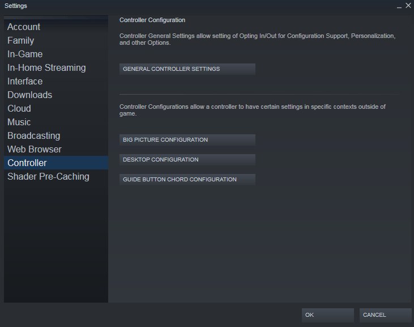Image resolution: width=414 pixels, height=327 pixels.
Task: Click the highlighted Controller category
Action: (x=27, y=163)
